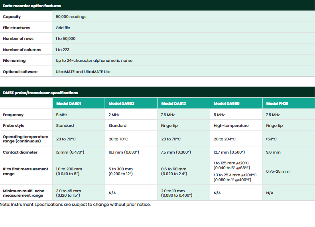Select the 'Model DA503' column header

(121, 103)
